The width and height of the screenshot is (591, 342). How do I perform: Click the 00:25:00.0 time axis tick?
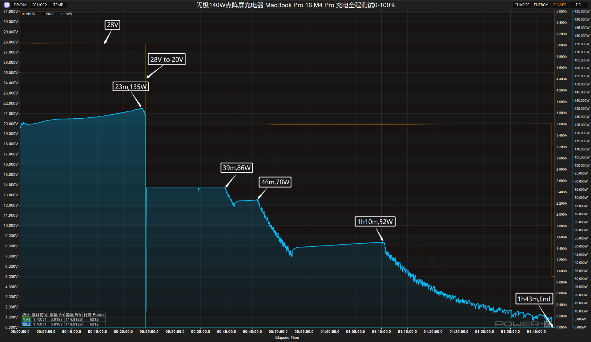tap(149, 332)
